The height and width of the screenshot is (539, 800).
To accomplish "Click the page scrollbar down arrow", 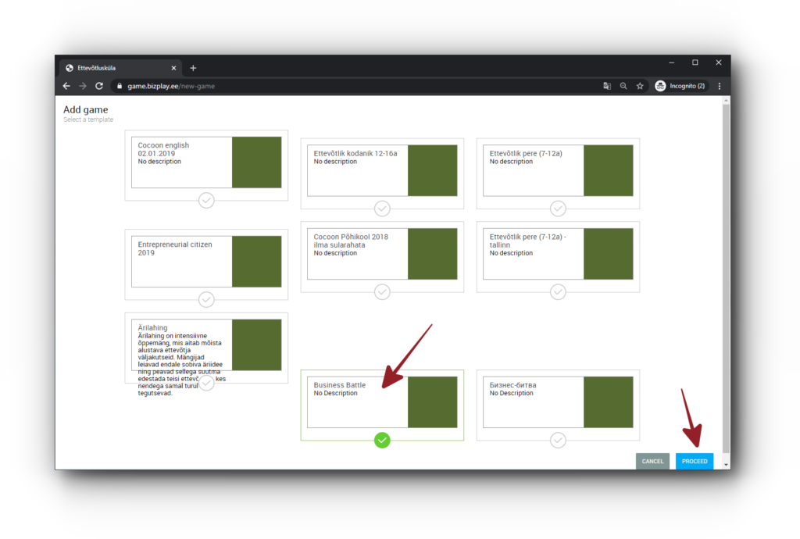I will click(x=727, y=464).
